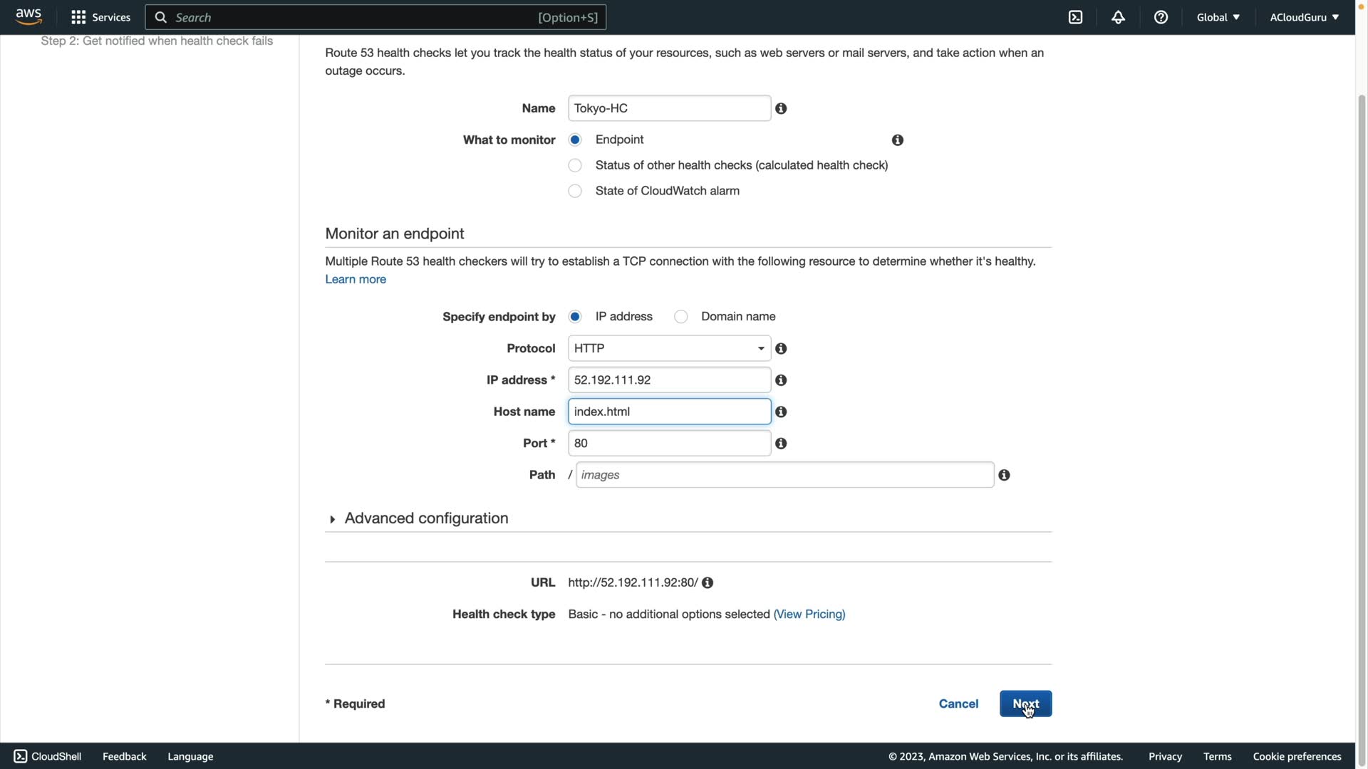Click info icon next to Name field
1368x769 pixels.
pos(781,109)
